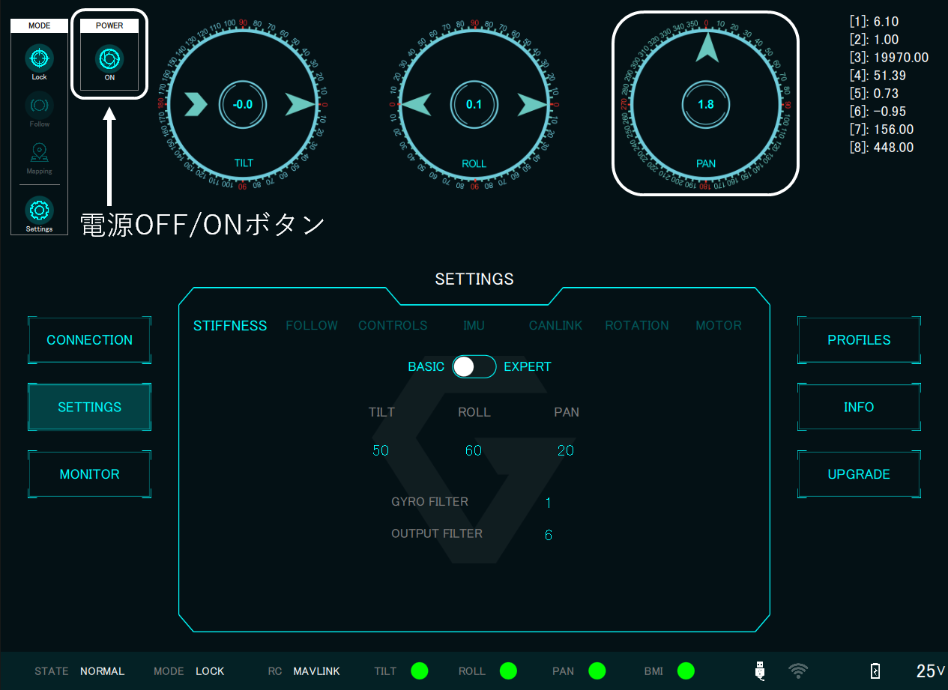Image resolution: width=948 pixels, height=690 pixels.
Task: Click the UPGRADE button
Action: click(x=859, y=474)
